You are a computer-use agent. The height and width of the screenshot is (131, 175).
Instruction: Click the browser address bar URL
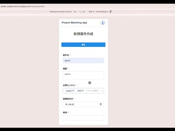[23, 6]
